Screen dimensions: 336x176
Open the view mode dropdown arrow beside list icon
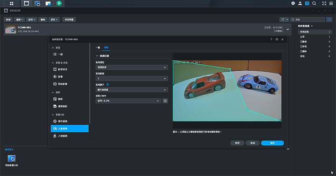tap(287, 20)
